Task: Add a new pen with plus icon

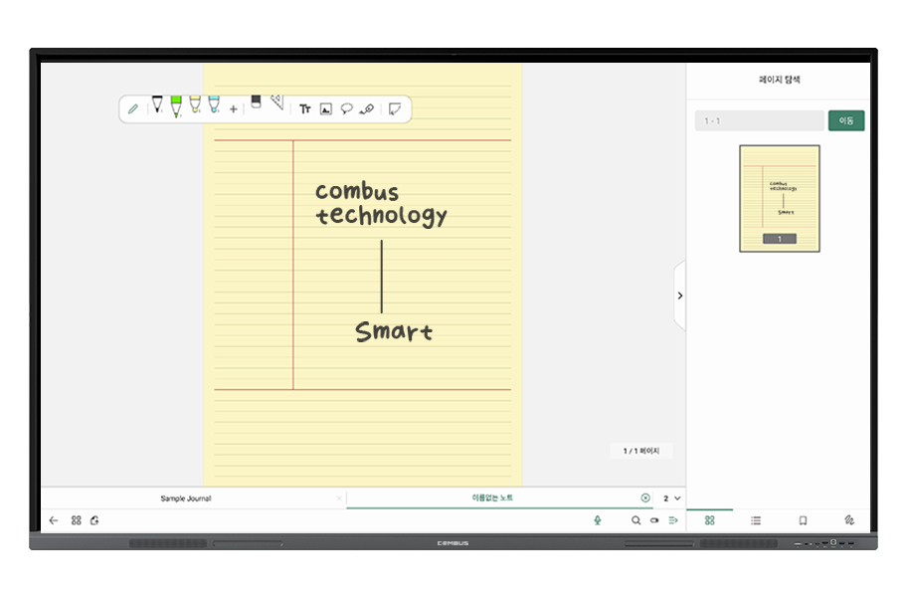Action: (x=233, y=108)
